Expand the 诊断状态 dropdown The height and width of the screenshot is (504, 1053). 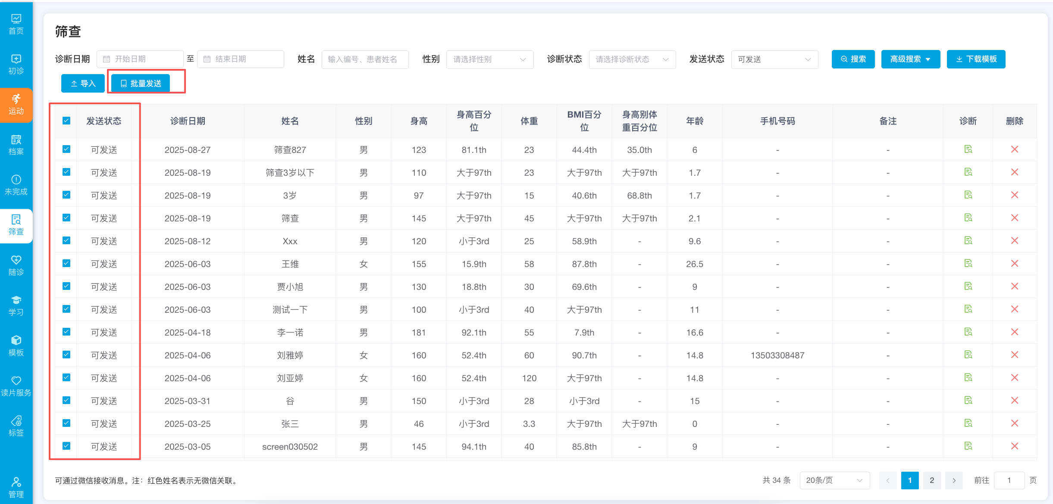click(x=632, y=59)
